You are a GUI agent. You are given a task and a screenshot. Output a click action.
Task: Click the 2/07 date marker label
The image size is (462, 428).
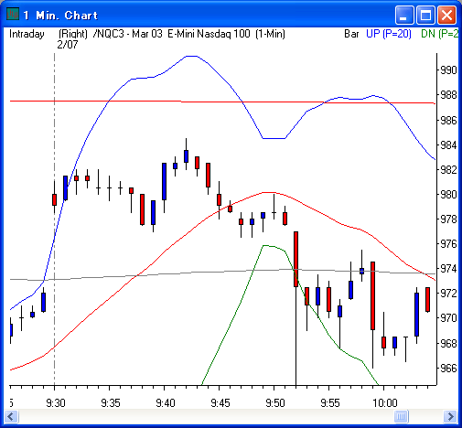[x=68, y=45]
